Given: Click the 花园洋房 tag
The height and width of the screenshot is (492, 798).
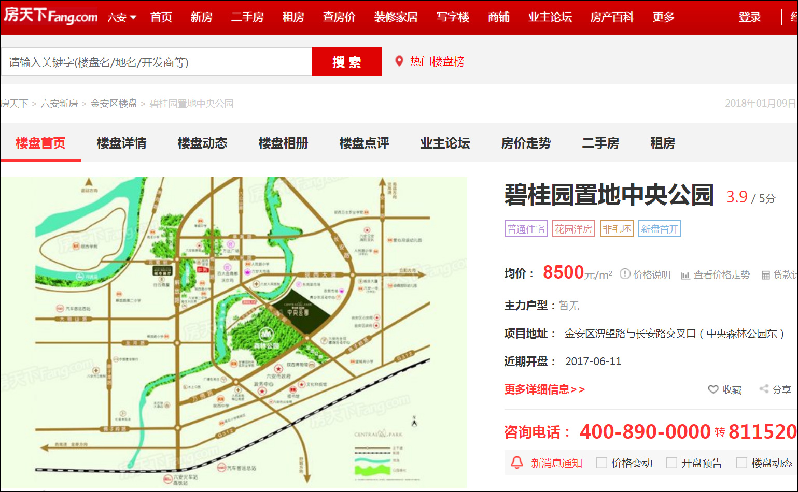Looking at the screenshot, I should (x=573, y=229).
